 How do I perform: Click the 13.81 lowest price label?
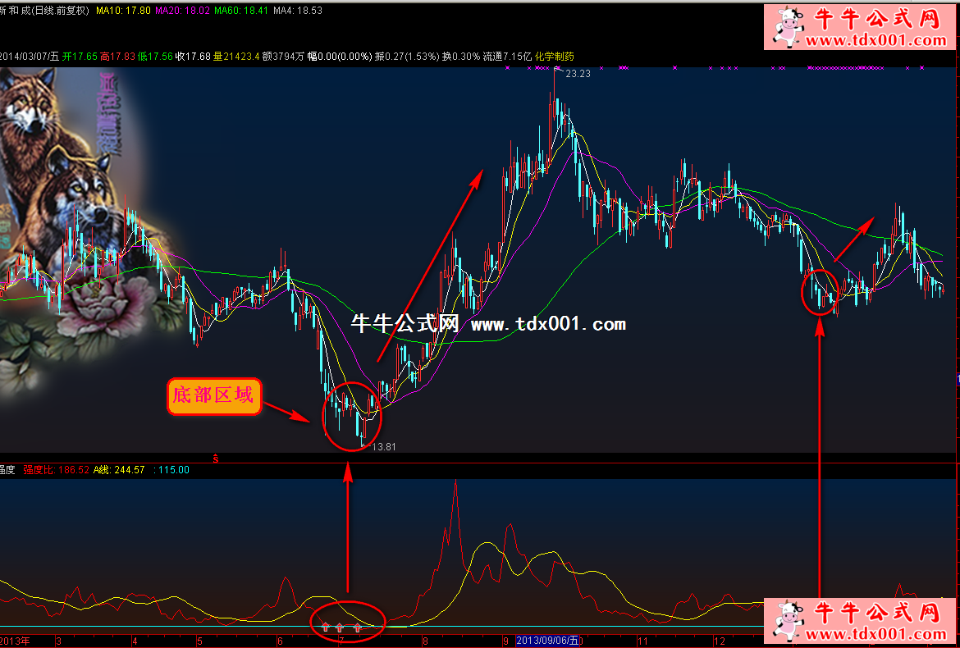click(x=384, y=447)
